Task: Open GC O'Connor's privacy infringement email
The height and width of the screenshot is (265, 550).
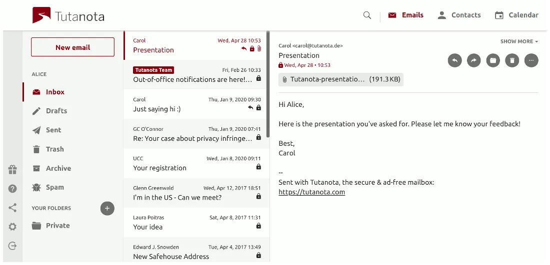Action: click(196, 134)
